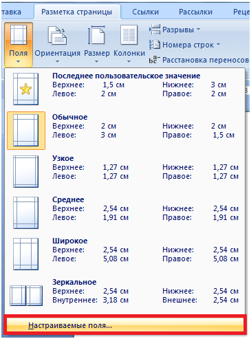Expand the Ориентация dropdown arrow
This screenshot has height=339, width=251.
pyautogui.click(x=57, y=61)
